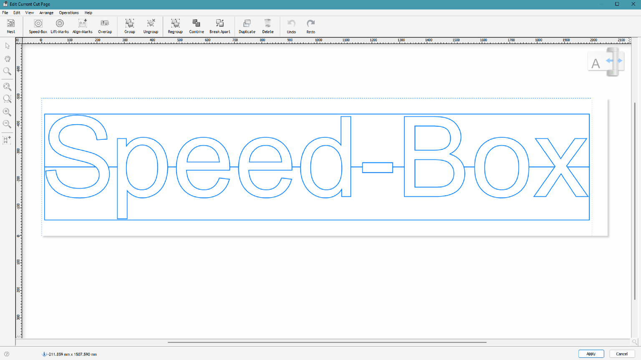Click the Regroup icon
Image resolution: width=641 pixels, height=360 pixels.
point(175,26)
